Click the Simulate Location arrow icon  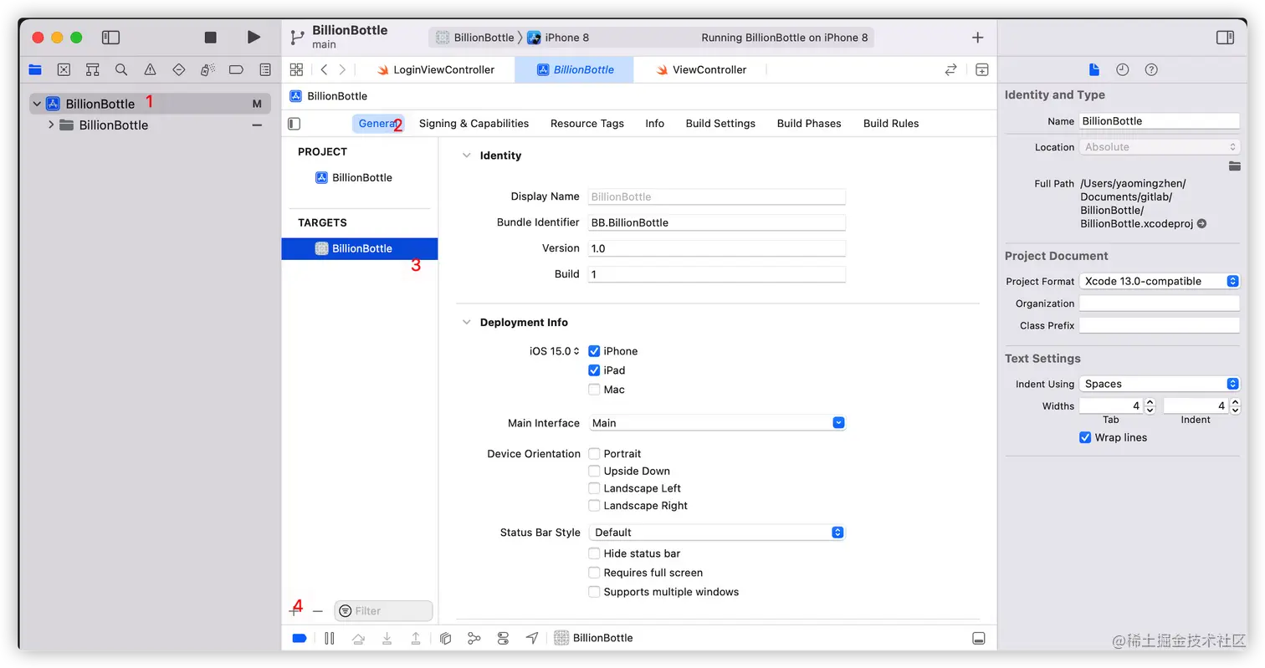(x=532, y=638)
